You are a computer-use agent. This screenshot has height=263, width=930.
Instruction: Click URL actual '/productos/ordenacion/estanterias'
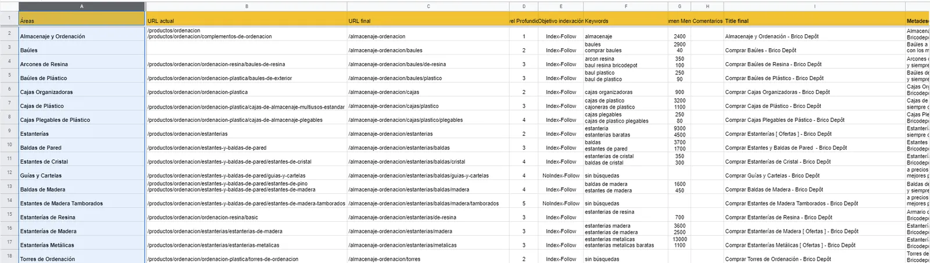pyautogui.click(x=246, y=131)
